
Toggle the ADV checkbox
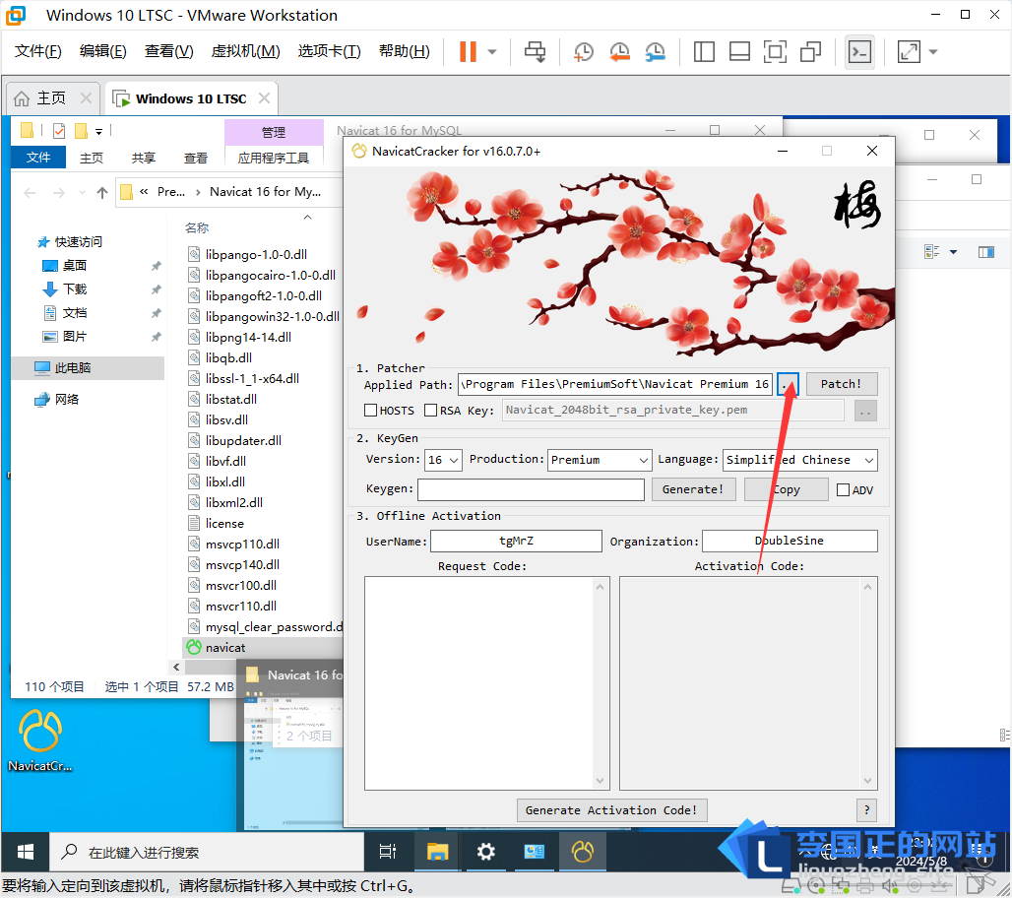843,490
